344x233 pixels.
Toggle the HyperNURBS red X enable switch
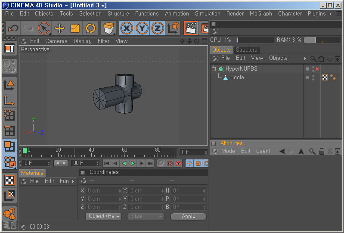[x=317, y=69]
